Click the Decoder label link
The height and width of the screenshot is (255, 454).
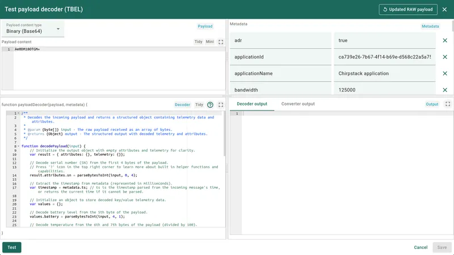182,105
